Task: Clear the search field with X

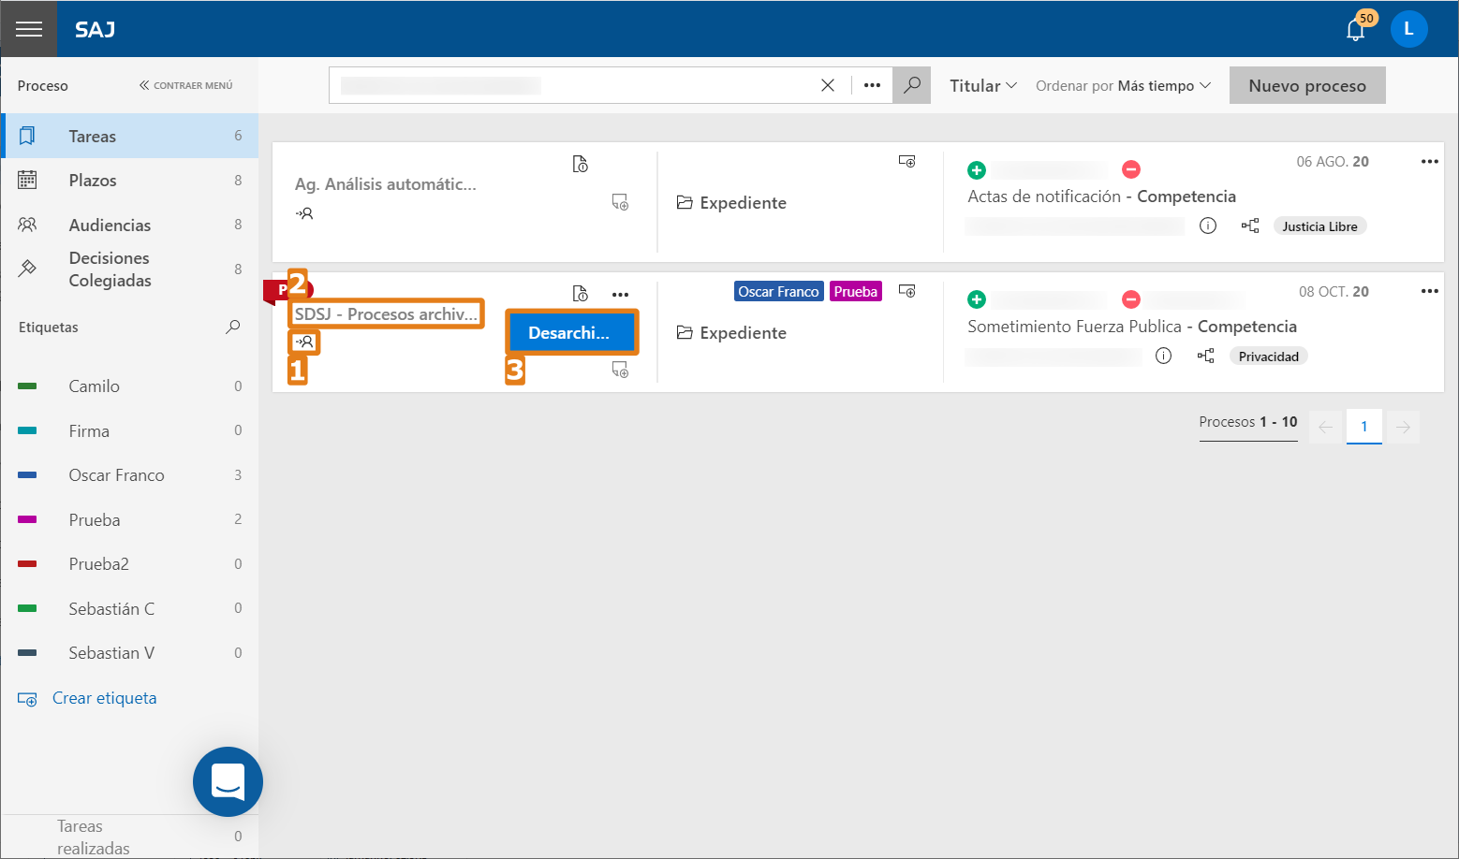Action: (x=828, y=85)
